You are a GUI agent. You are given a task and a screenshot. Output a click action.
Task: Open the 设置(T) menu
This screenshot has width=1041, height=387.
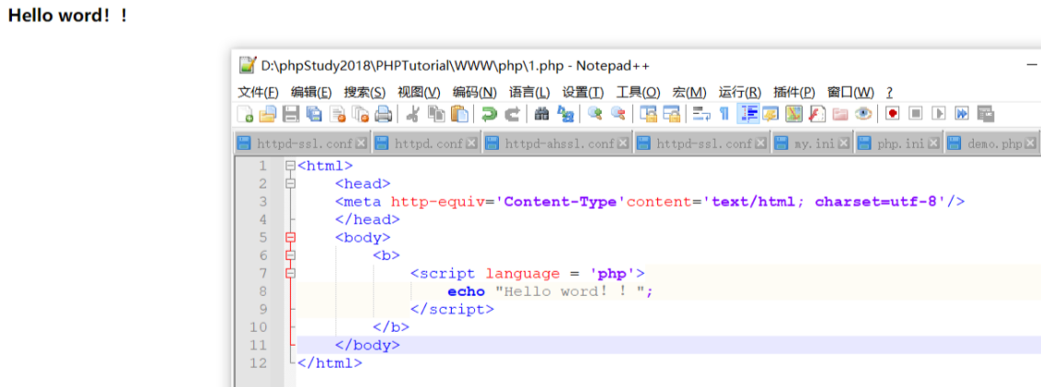pos(583,92)
